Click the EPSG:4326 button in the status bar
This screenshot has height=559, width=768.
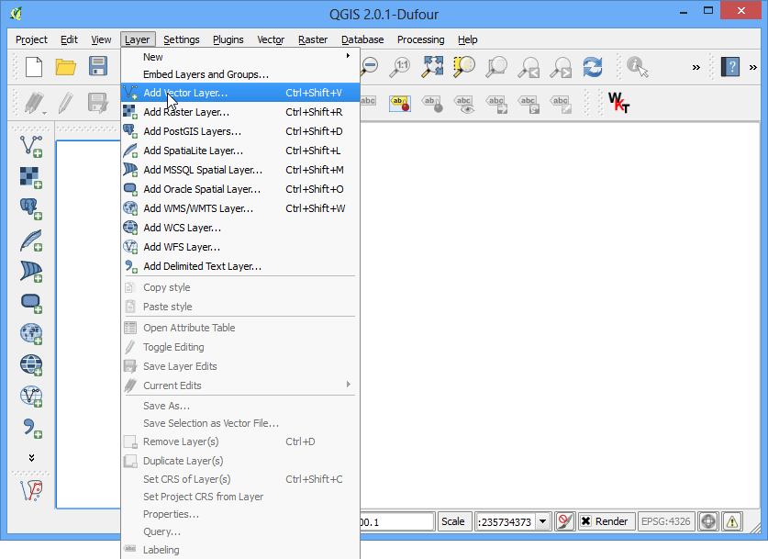666,520
